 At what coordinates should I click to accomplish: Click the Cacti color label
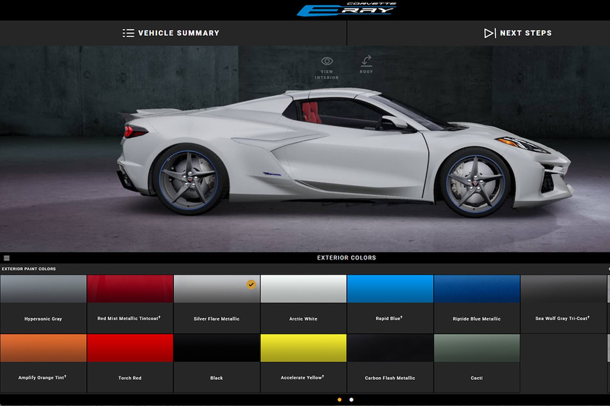tap(476, 378)
